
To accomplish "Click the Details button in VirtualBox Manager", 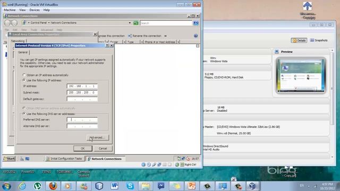I will [x=299, y=40].
